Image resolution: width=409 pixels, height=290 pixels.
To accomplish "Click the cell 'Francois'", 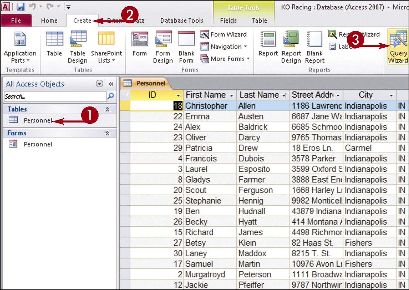I will [210, 158].
